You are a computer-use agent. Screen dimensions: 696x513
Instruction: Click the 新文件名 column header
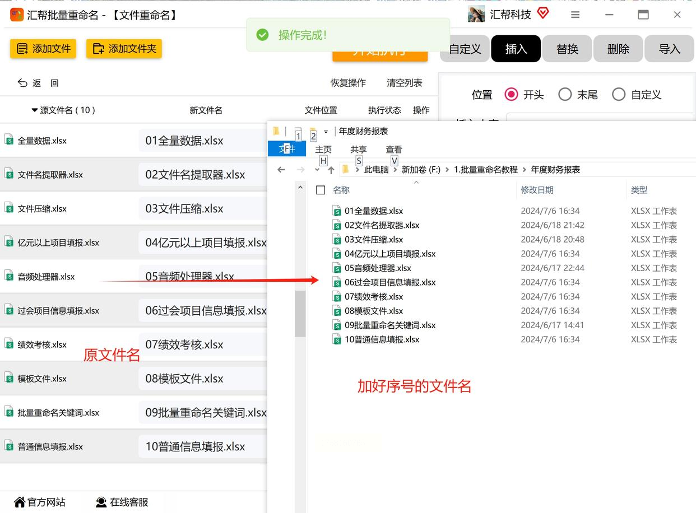(x=206, y=110)
